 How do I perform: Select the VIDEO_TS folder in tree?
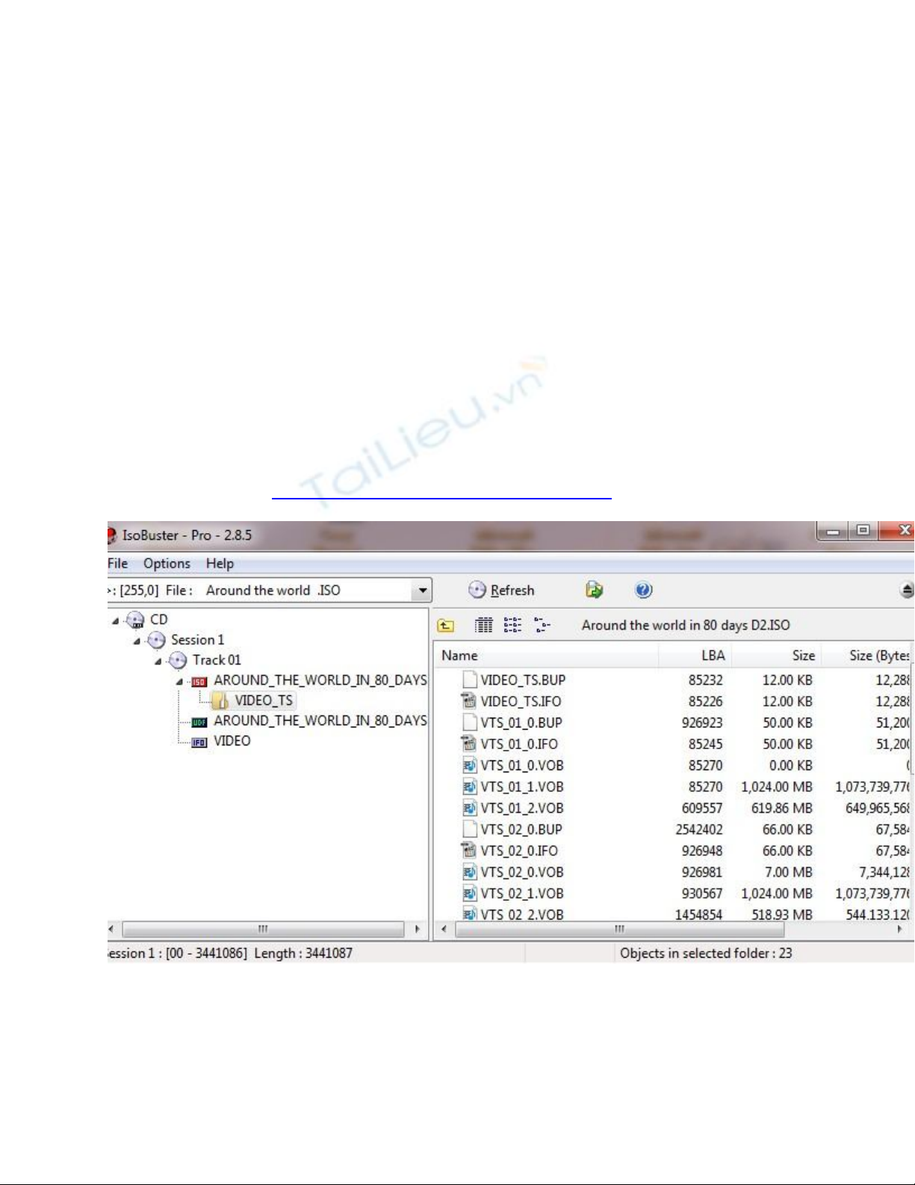click(x=263, y=701)
